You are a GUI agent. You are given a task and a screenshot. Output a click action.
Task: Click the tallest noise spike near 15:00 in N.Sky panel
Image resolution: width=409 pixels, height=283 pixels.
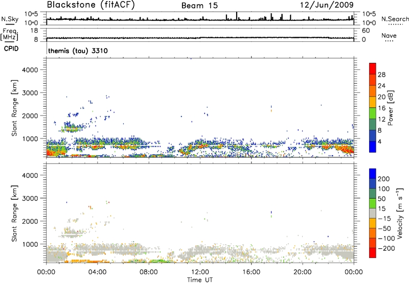[237, 16]
